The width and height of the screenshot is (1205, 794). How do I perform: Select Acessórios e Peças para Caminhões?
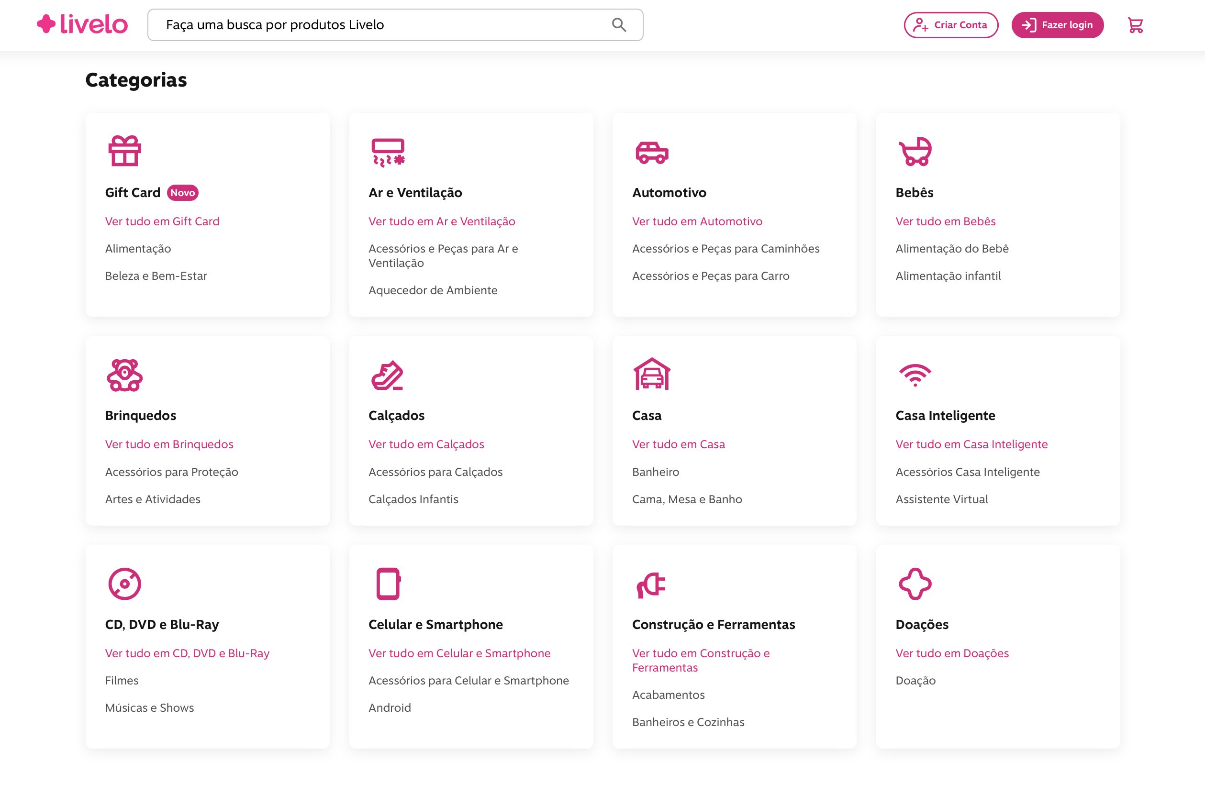(x=725, y=249)
